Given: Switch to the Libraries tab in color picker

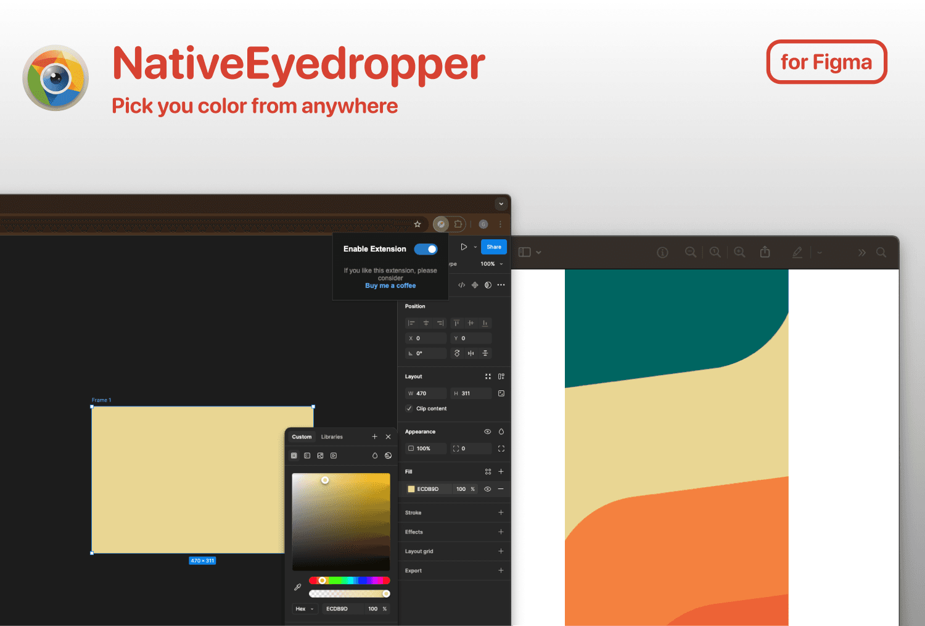Looking at the screenshot, I should click(332, 437).
